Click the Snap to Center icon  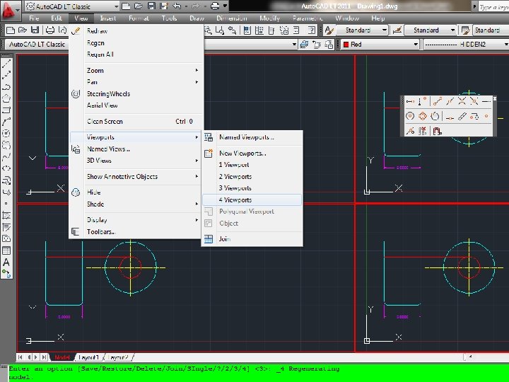click(410, 116)
